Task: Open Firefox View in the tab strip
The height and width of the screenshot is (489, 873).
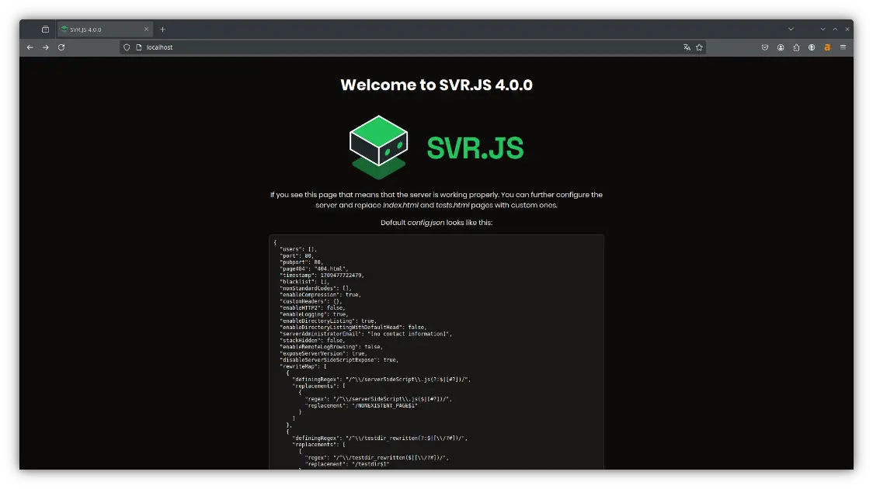Action: click(x=44, y=29)
